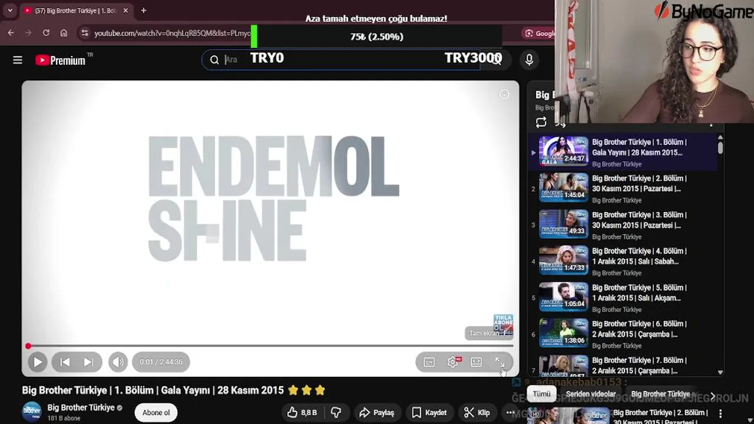The width and height of the screenshot is (754, 424).
Task: Open a new browser tab
Action: [x=143, y=11]
